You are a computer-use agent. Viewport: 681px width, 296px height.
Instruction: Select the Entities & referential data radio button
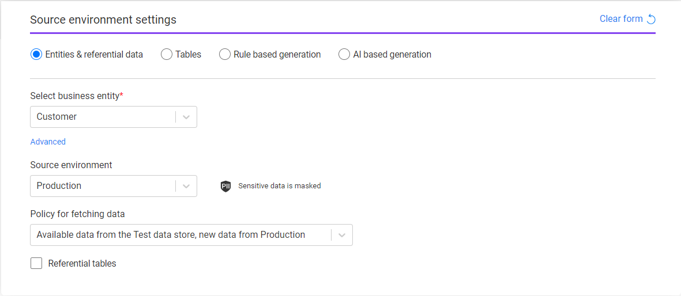tap(36, 55)
